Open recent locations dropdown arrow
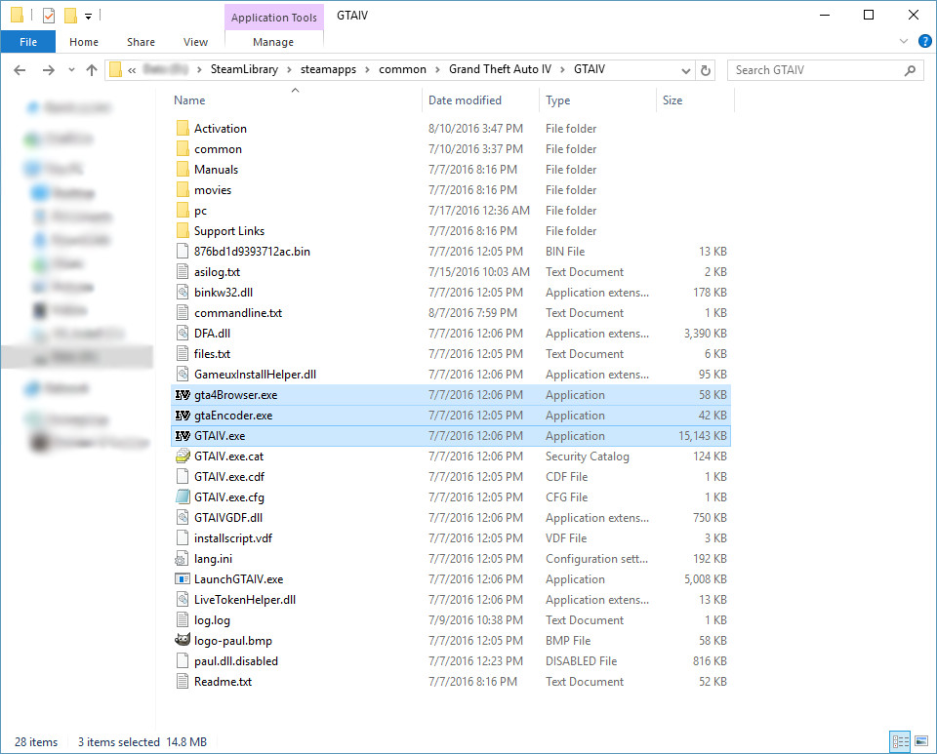Screen dimensions: 937x754 click(71, 70)
